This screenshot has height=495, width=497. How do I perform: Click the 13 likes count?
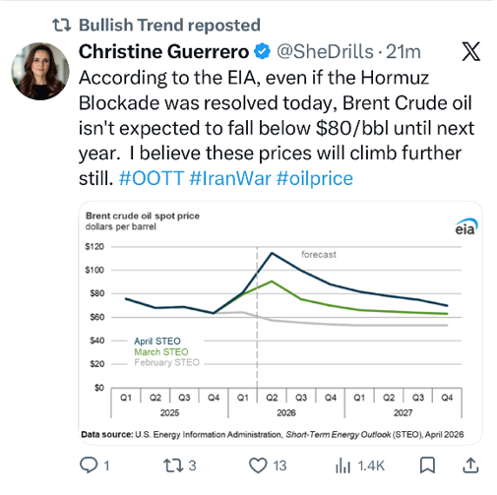(280, 465)
